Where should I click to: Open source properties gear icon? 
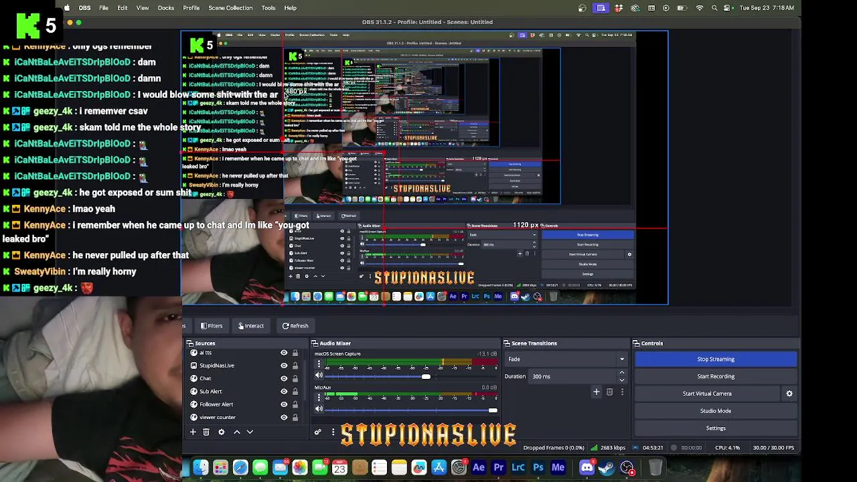click(221, 432)
